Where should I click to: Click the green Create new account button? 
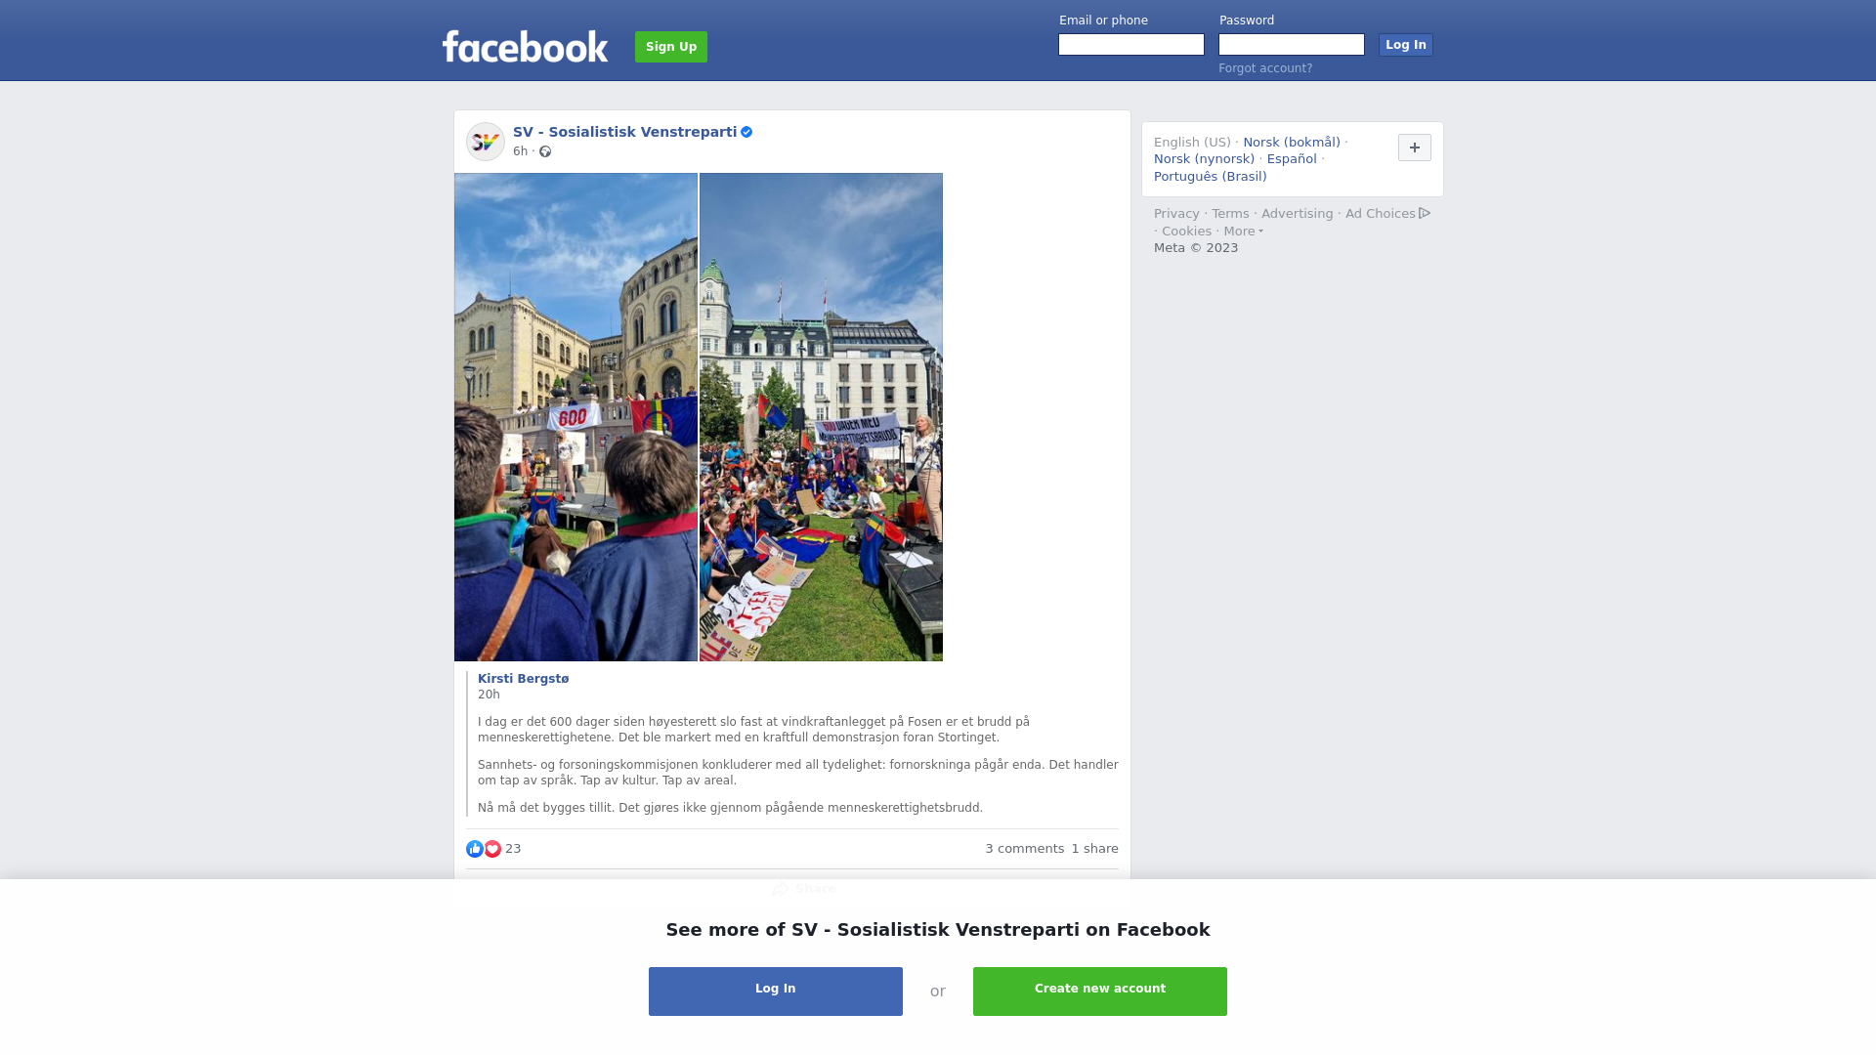pyautogui.click(x=1100, y=992)
